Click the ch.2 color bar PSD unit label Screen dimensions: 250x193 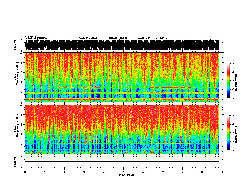point(236,134)
